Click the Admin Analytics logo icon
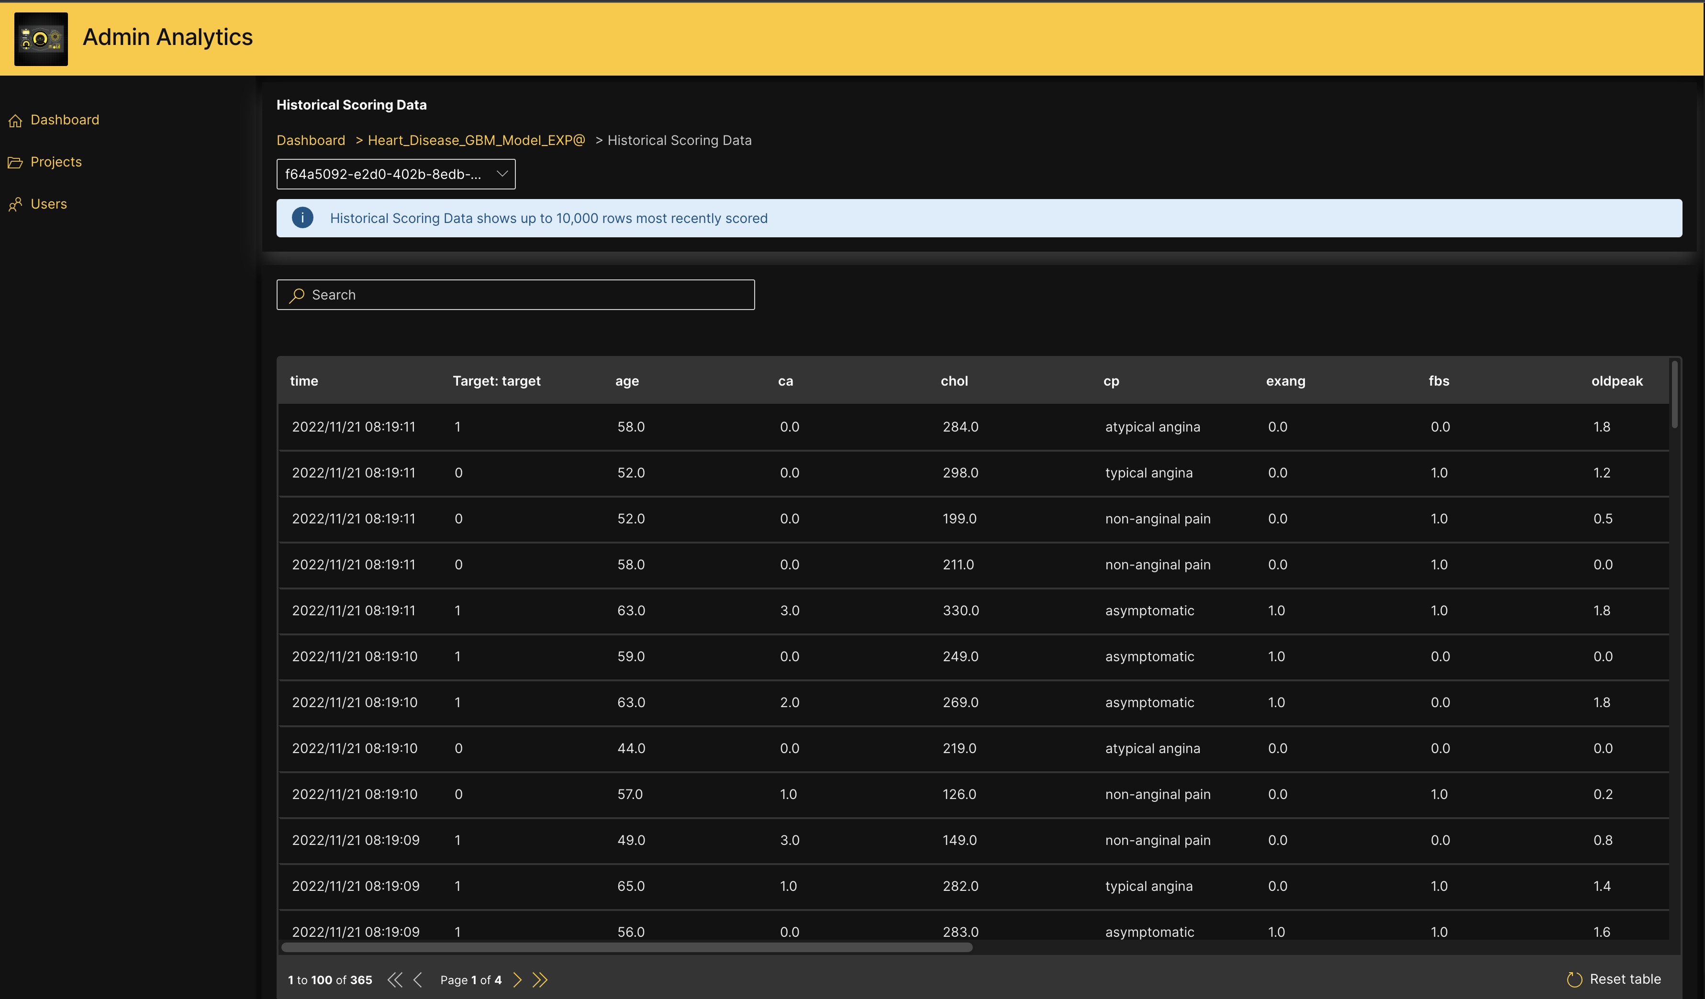This screenshot has height=999, width=1705. click(41, 39)
